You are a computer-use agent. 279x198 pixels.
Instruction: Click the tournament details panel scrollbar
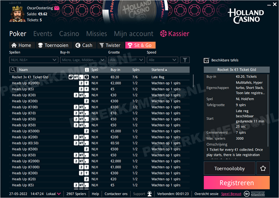click(268, 110)
